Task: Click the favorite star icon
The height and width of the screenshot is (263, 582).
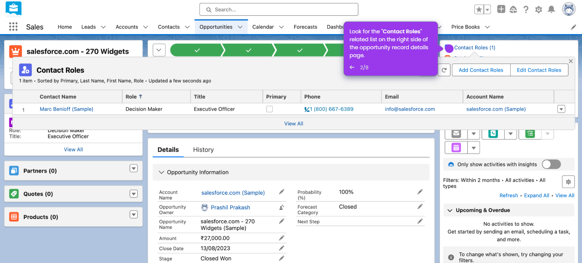Action: point(478,9)
